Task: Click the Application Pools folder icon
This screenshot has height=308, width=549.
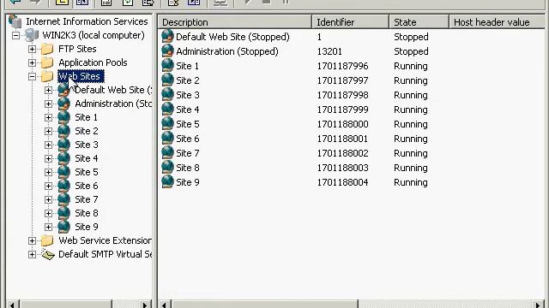Action: click(47, 62)
